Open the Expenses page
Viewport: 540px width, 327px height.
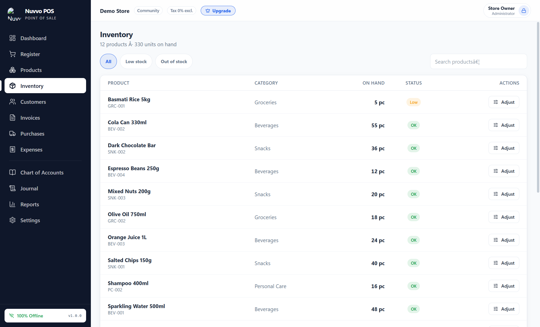pos(45,149)
